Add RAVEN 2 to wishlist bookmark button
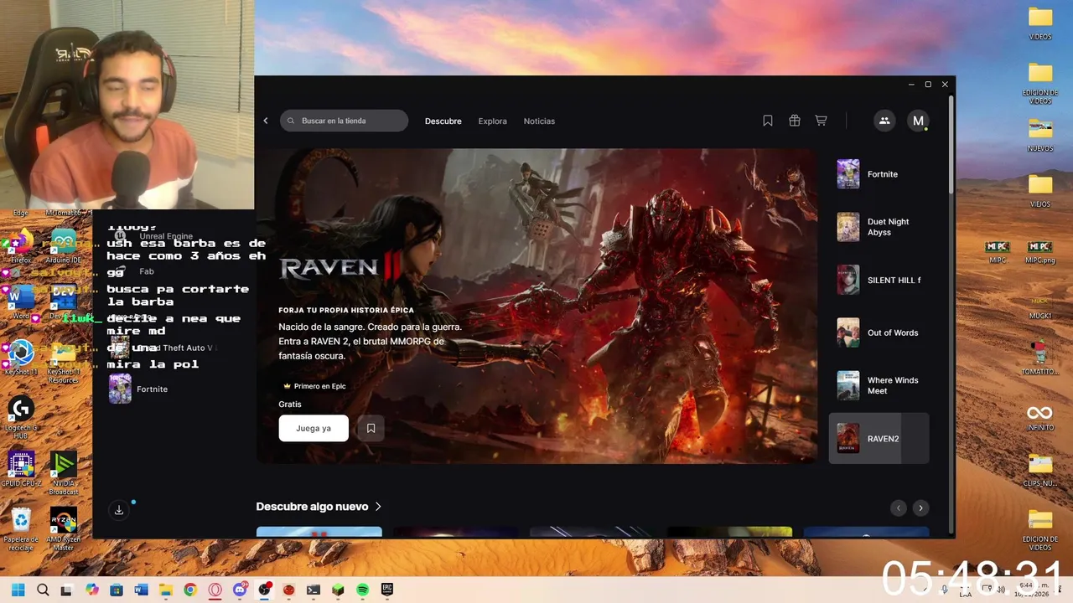Viewport: 1073px width, 603px height. tap(371, 428)
